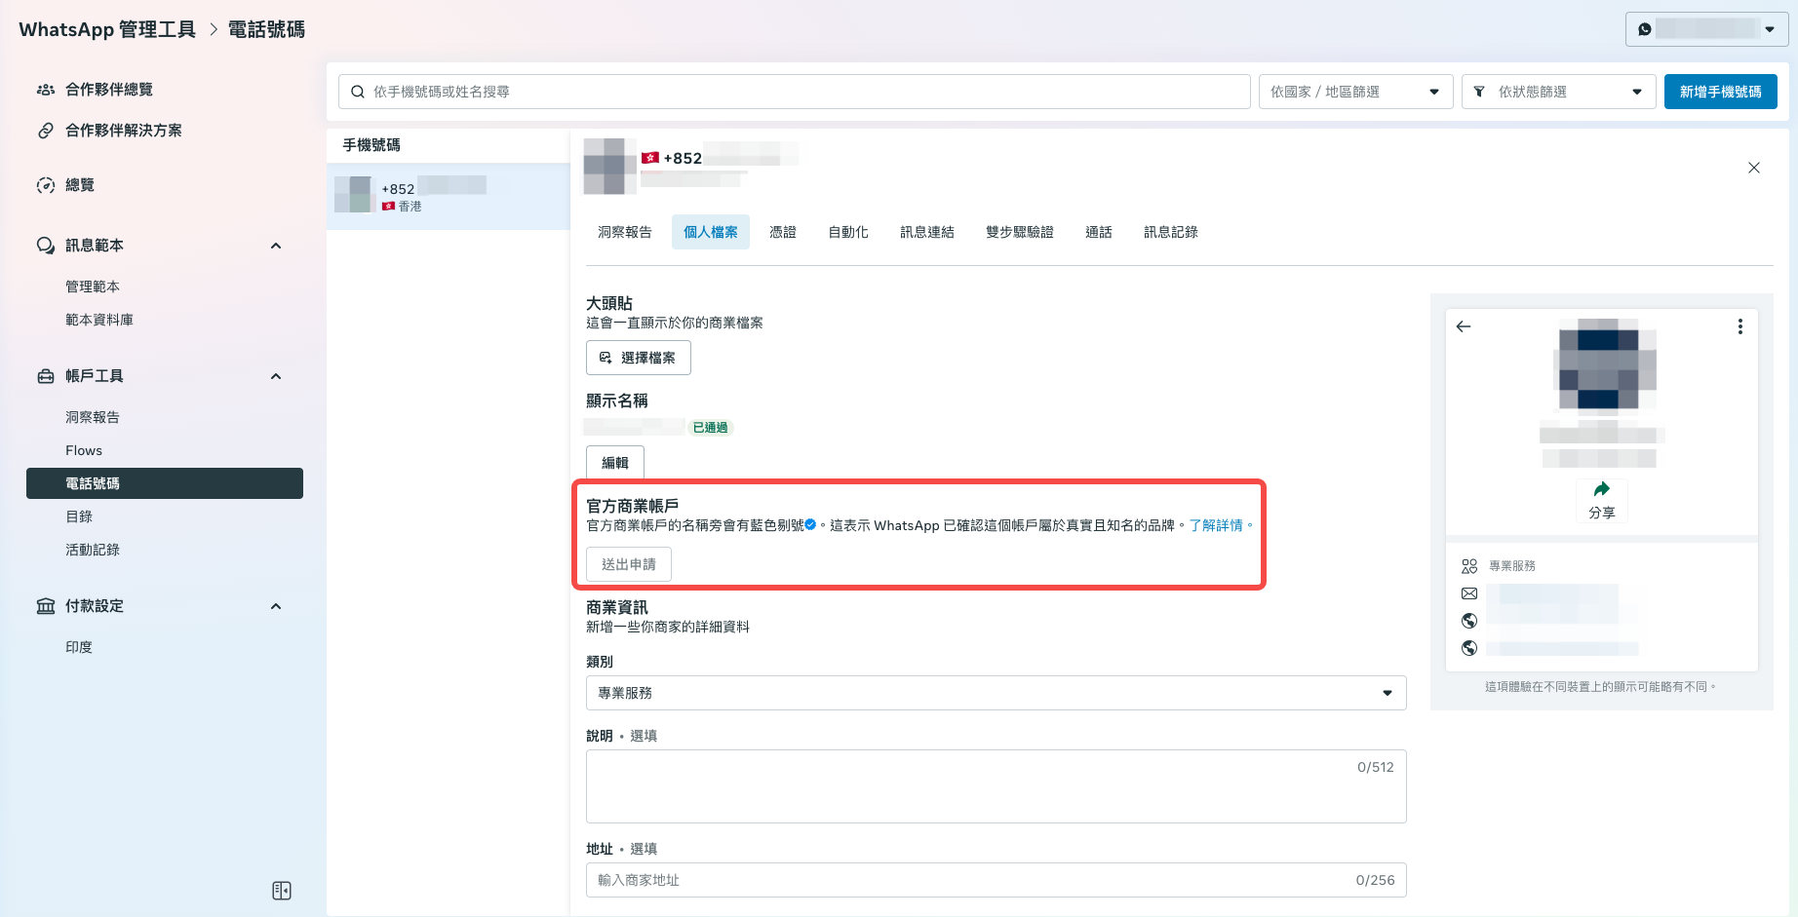The image size is (1798, 917).
Task: Open 範本資料庫 in sidebar
Action: [99, 320]
